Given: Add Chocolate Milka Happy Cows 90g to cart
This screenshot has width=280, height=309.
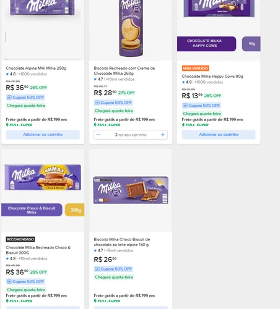Looking at the screenshot, I should [x=219, y=135].
